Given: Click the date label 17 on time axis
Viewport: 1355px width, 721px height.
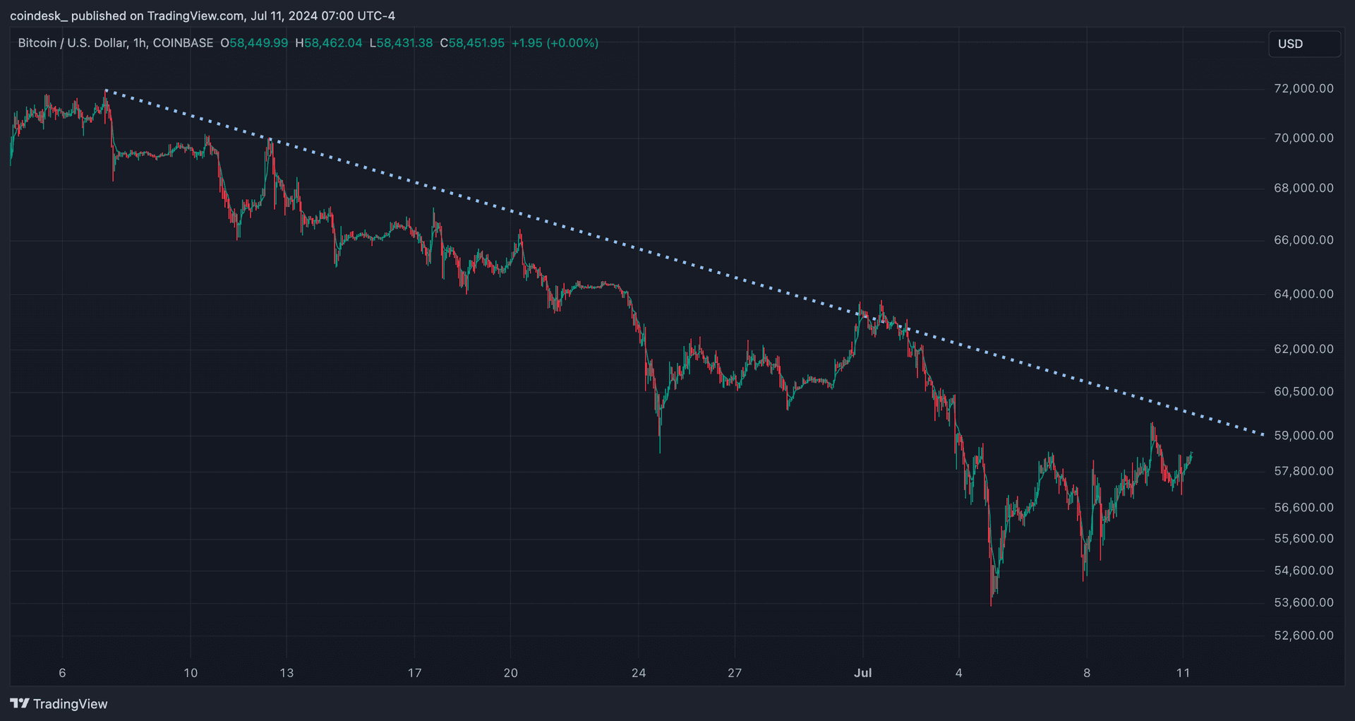Looking at the screenshot, I should (414, 673).
